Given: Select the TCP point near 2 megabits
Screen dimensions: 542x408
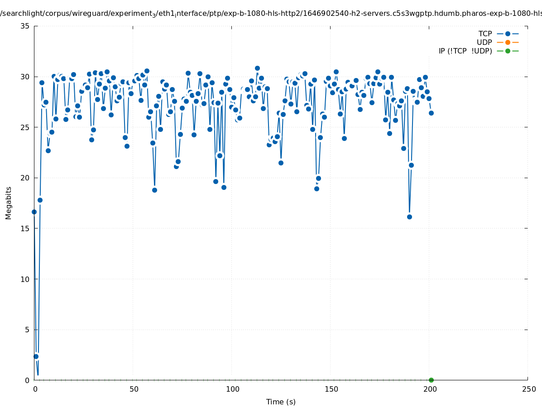Looking at the screenshot, I should 36,356.
